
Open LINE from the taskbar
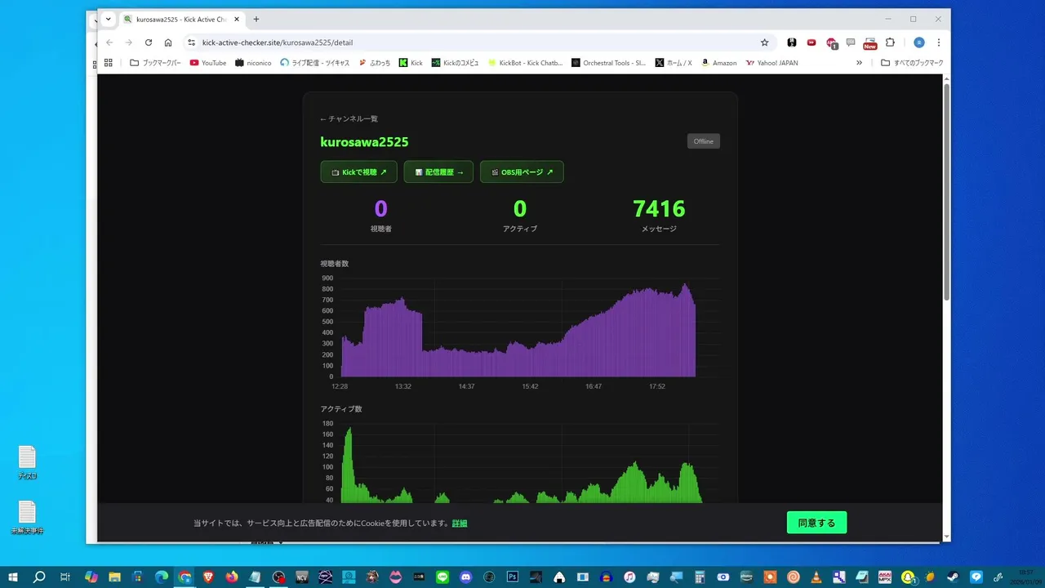tap(443, 577)
